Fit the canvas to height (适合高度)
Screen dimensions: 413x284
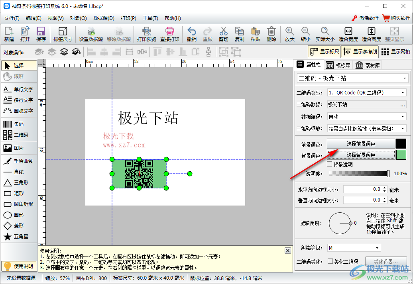(372, 34)
